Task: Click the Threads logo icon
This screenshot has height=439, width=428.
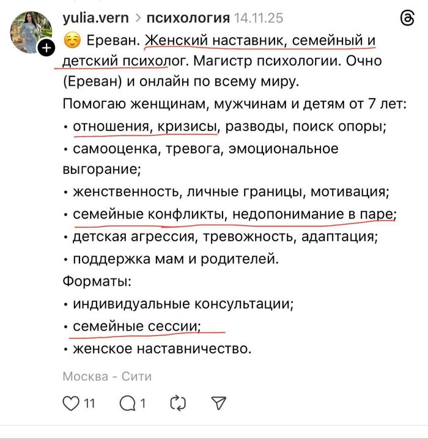Action: click(x=406, y=19)
